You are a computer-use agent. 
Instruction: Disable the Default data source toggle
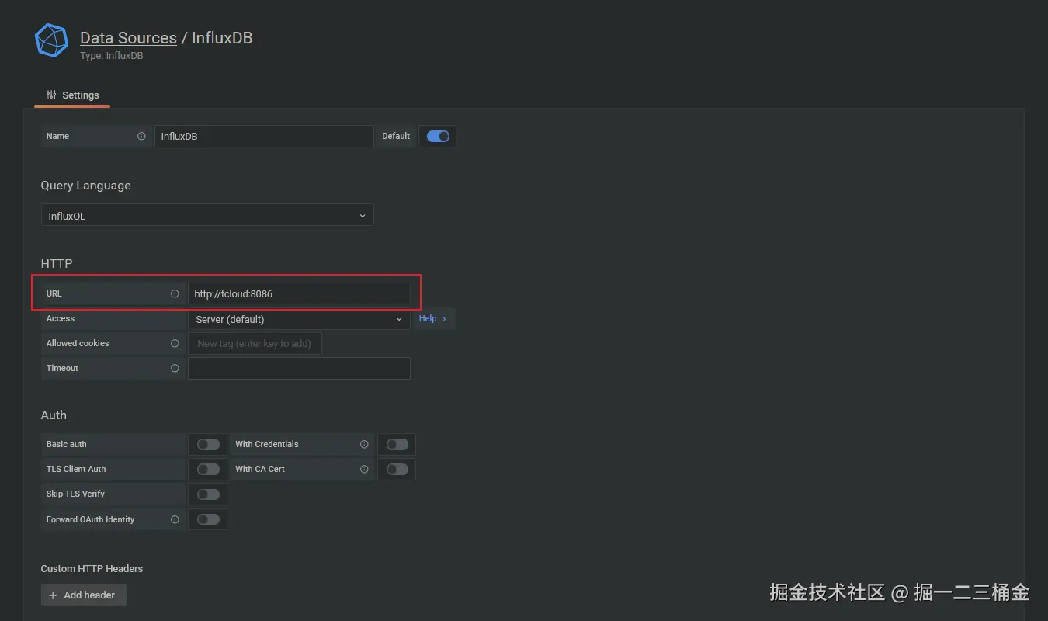point(438,136)
